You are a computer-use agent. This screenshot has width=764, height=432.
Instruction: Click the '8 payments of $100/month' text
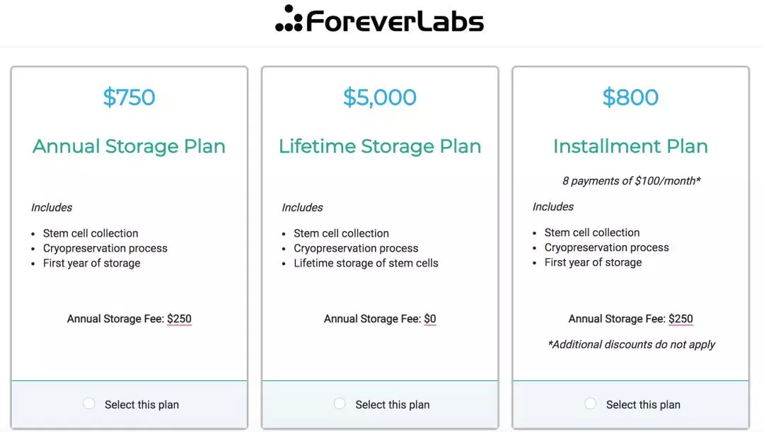631,181
